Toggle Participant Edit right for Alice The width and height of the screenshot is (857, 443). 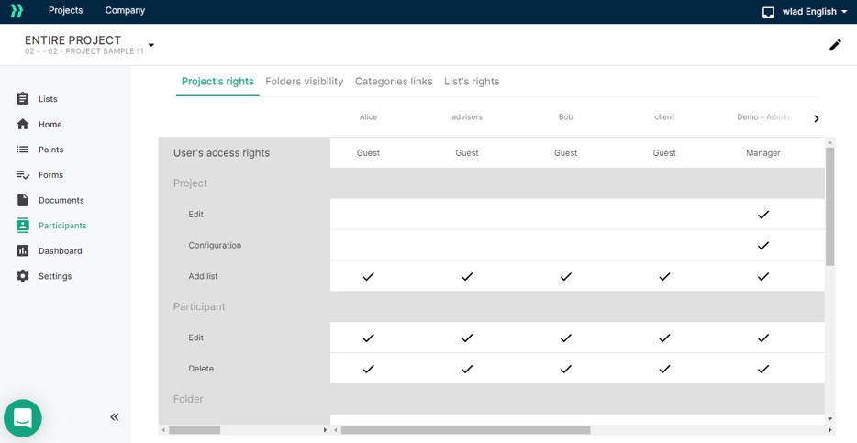(368, 338)
